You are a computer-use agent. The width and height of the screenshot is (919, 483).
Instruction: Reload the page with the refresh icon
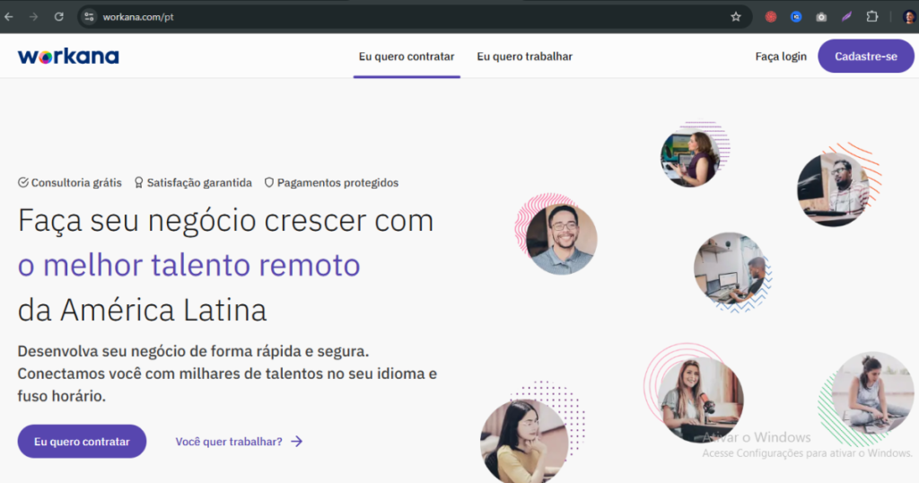(x=58, y=17)
